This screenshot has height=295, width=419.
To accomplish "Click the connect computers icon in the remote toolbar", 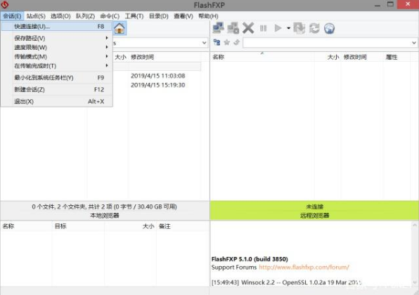I will (x=218, y=28).
